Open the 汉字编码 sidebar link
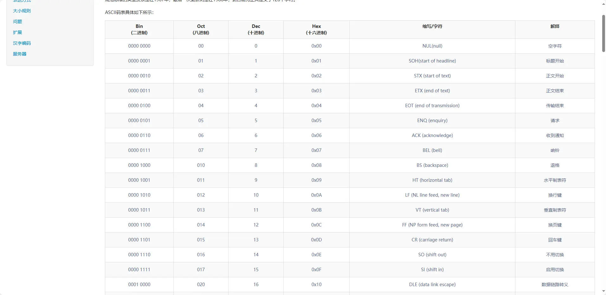The image size is (606, 295). [22, 43]
